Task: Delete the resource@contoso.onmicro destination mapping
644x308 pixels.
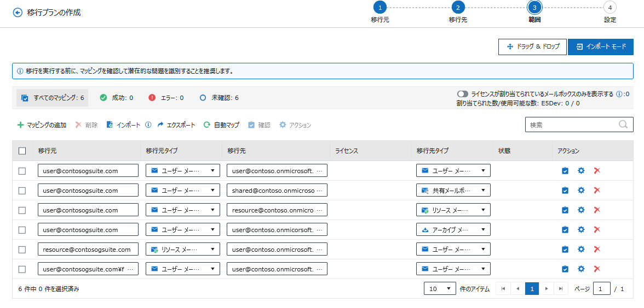Action: coord(597,210)
